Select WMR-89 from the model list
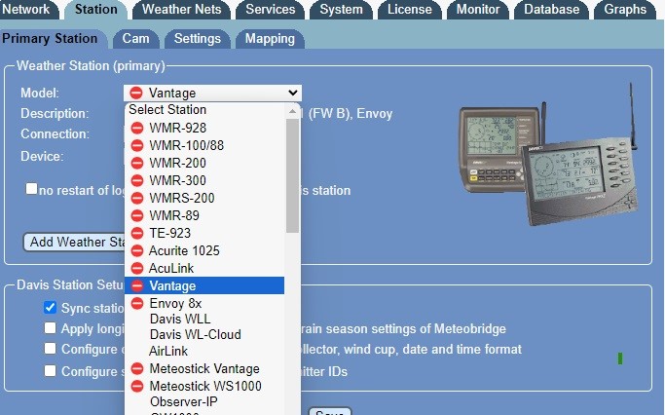 (x=205, y=215)
